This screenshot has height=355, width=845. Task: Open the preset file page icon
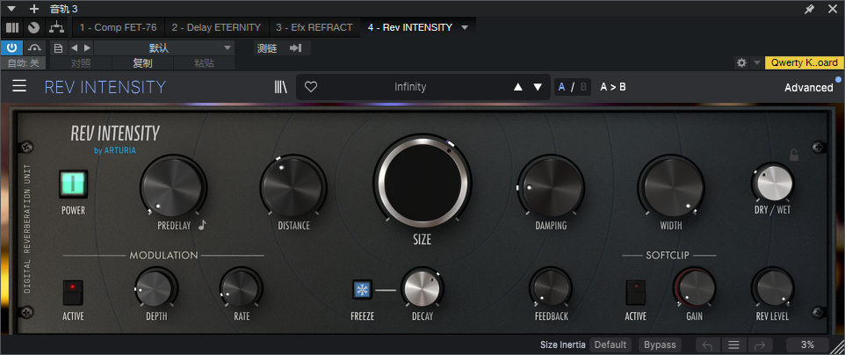pyautogui.click(x=58, y=48)
